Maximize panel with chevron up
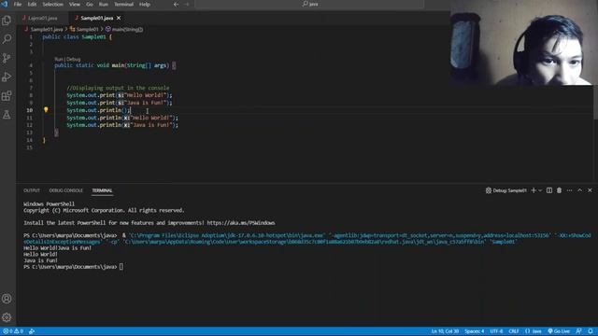Viewport: 598px width, 336px height. pyautogui.click(x=579, y=190)
